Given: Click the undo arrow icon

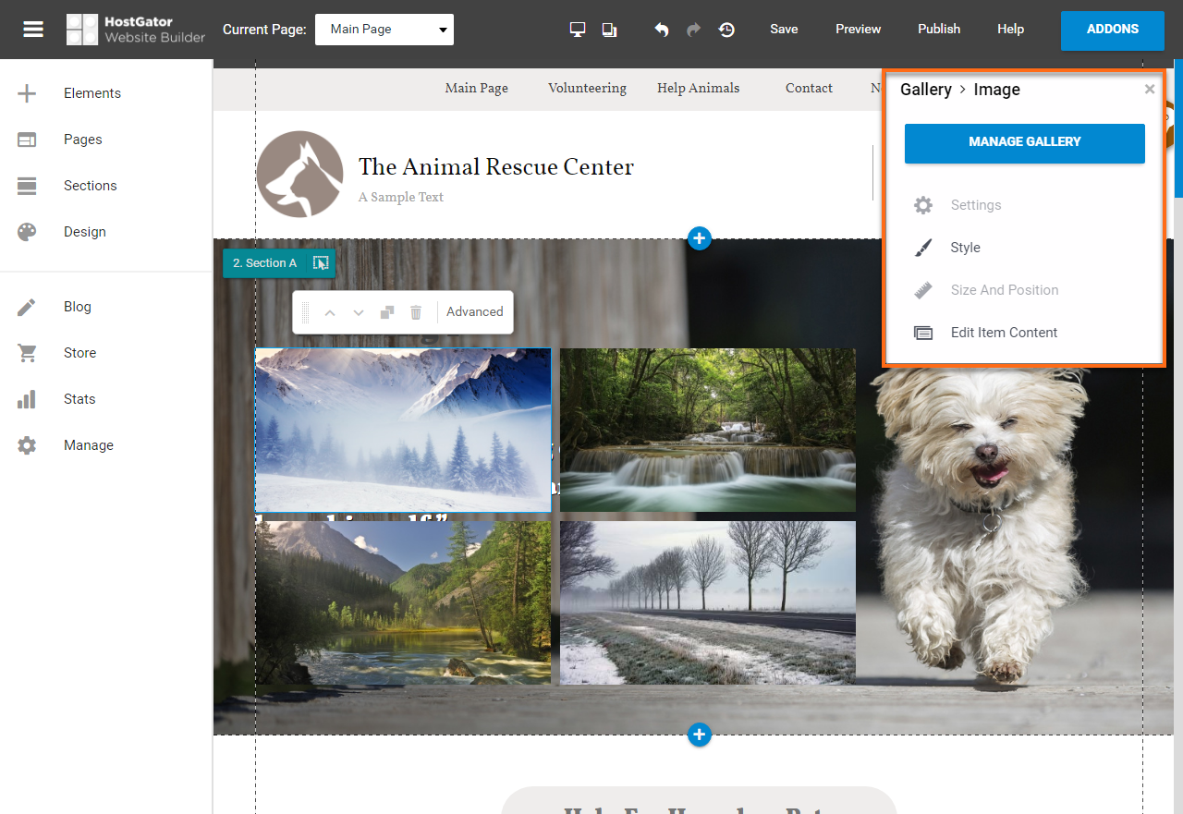Looking at the screenshot, I should click(662, 30).
